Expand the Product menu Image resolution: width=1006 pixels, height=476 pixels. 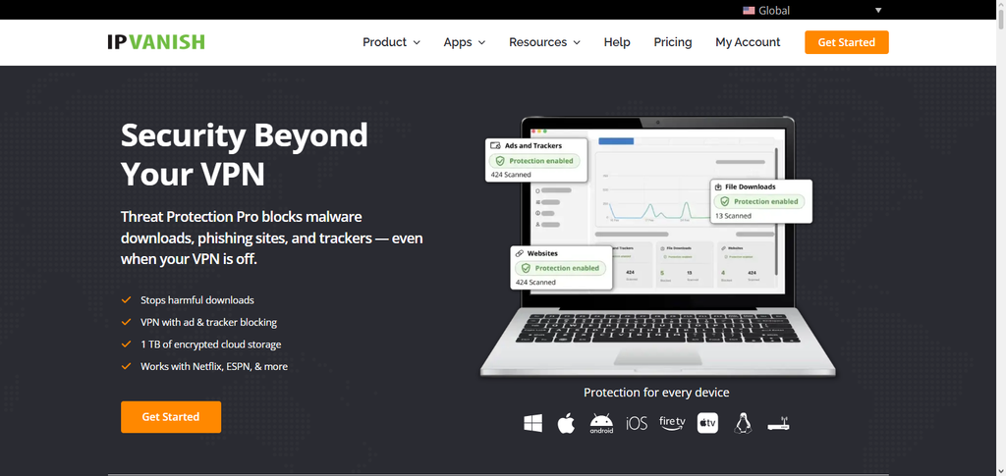pos(391,42)
